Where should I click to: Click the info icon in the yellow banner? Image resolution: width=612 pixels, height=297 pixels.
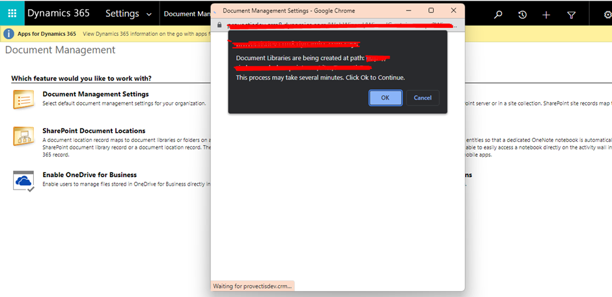coord(9,34)
